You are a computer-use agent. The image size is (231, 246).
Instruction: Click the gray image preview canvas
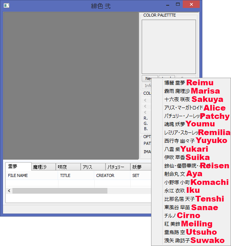71,86
